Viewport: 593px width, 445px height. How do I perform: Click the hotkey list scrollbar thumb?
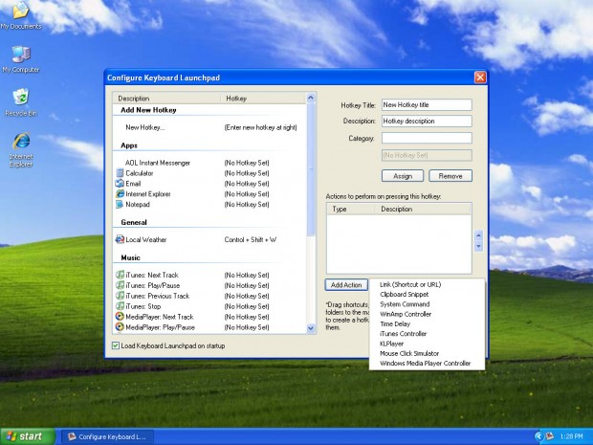click(x=311, y=169)
